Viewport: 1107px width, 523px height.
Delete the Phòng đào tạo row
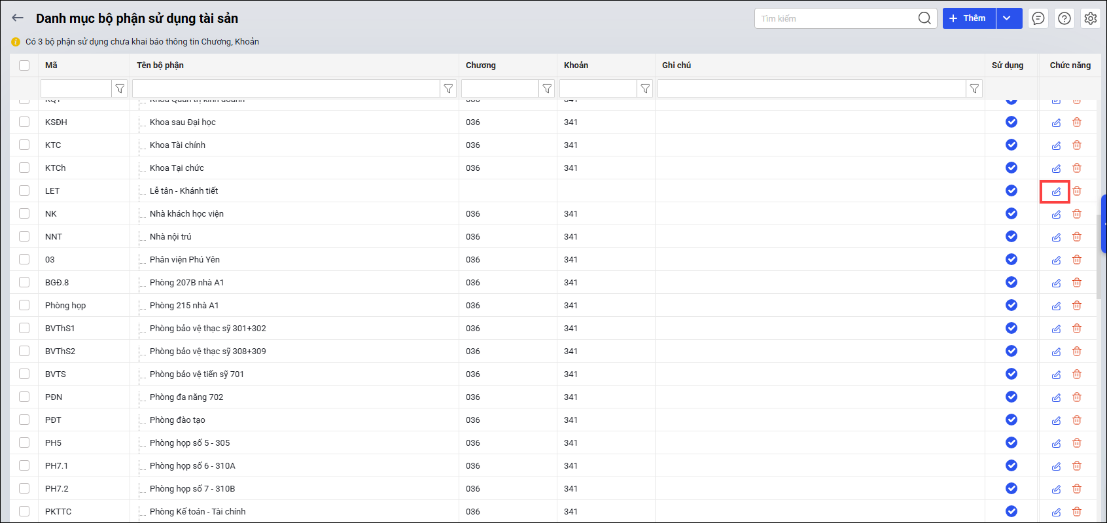(x=1077, y=420)
